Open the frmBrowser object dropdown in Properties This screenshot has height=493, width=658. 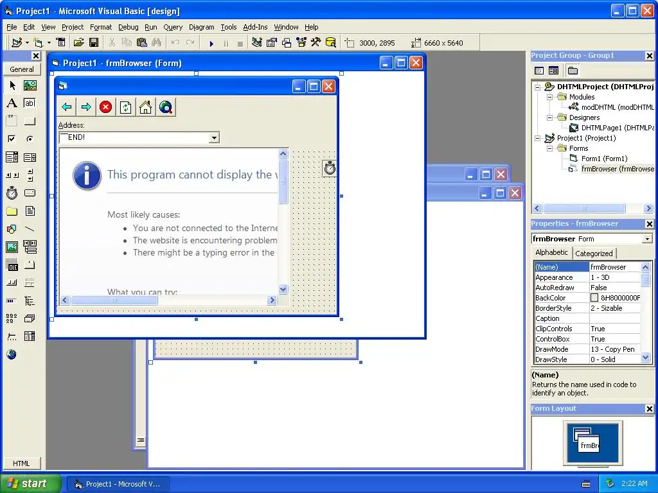point(647,239)
